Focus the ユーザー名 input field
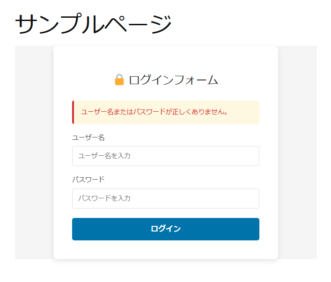The image size is (331, 282). 165,156
